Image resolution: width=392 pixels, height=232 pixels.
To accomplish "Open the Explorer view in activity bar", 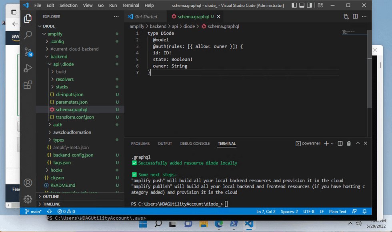I will [x=28, y=18].
